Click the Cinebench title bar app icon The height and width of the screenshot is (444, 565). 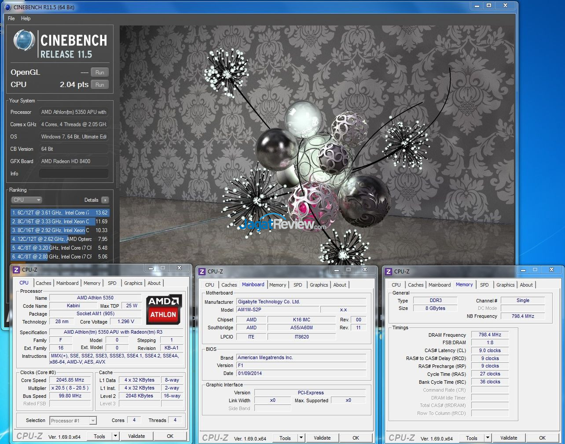click(x=7, y=7)
